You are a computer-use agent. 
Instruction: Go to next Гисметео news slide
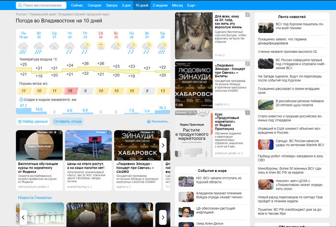coord(163,217)
